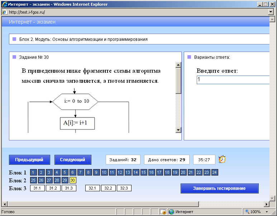Click the 'Заданий: 32' counter
277x216 pixels.
tap(123, 160)
